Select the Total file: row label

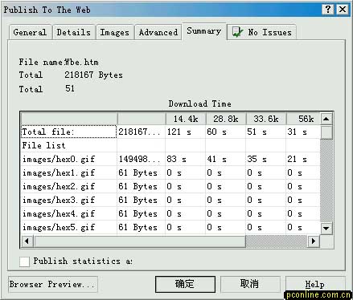click(69, 132)
